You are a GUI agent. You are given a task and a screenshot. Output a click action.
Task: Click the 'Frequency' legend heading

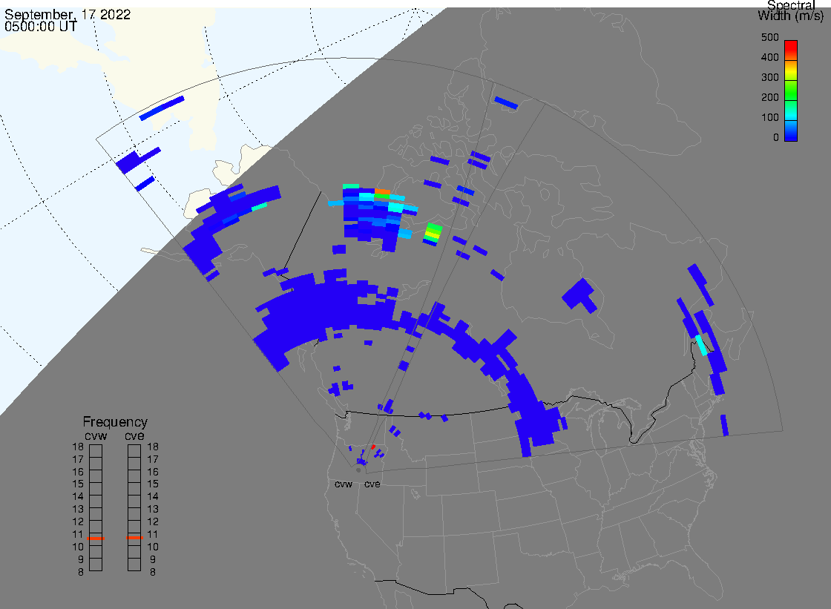point(115,422)
